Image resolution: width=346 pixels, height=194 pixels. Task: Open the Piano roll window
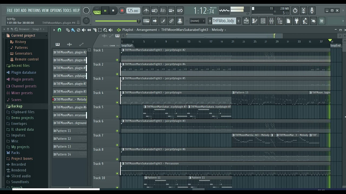coord(255,21)
